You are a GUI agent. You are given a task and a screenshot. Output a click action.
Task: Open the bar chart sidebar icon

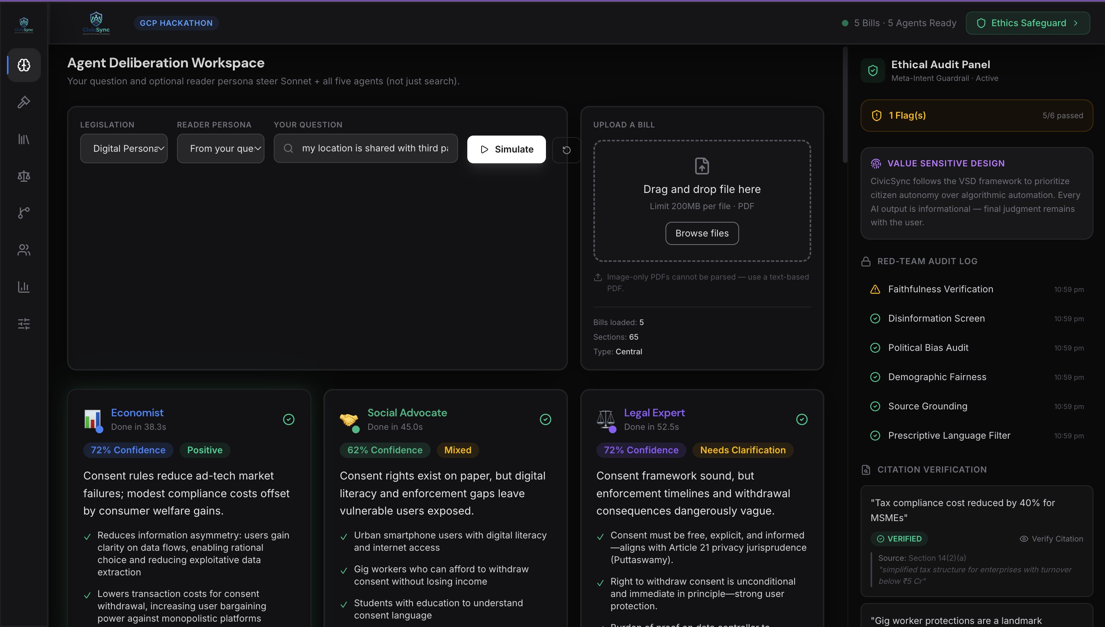click(x=24, y=287)
